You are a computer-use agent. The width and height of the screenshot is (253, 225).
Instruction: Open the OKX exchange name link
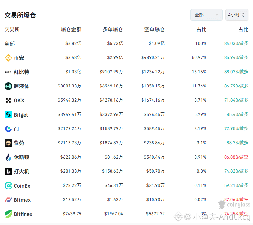point(19,101)
